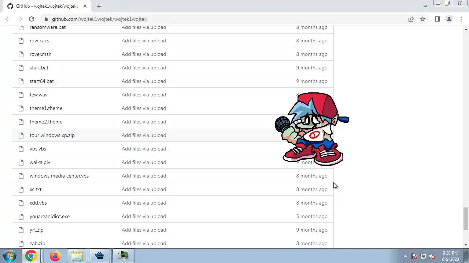Viewport: 469px width, 263px height.
Task: Open the network tray icon
Action: pyautogui.click(x=423, y=256)
